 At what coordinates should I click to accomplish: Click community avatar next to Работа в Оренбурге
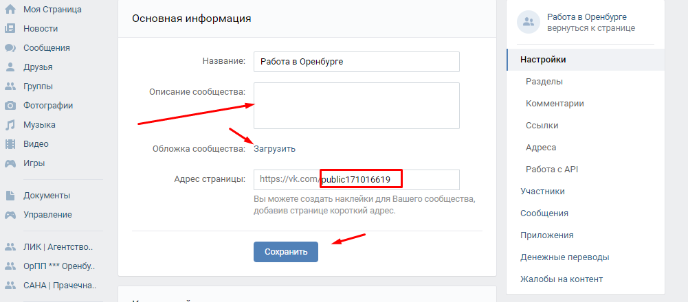(529, 23)
